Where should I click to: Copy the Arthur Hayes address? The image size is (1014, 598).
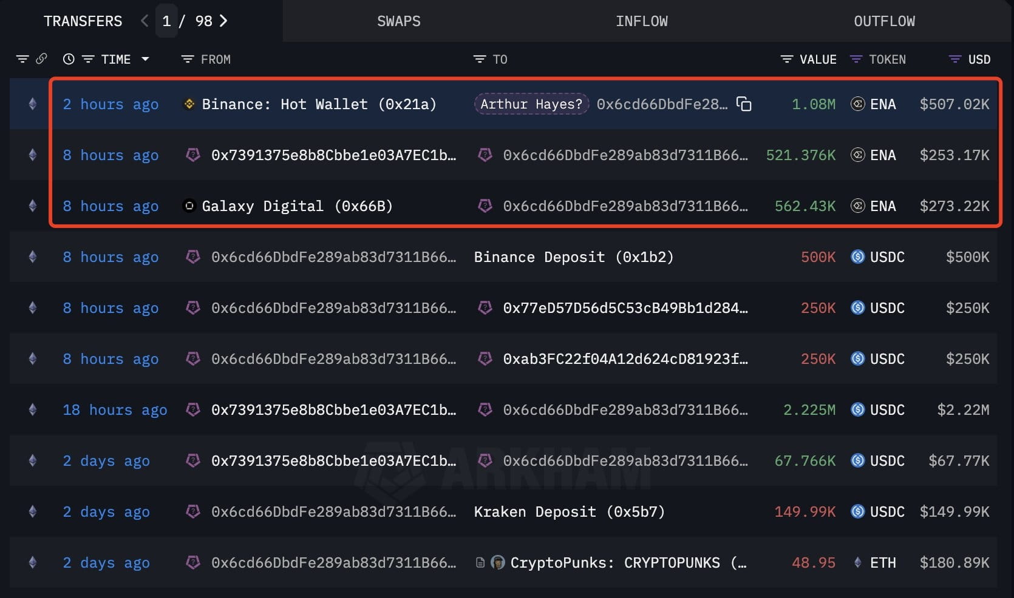point(744,104)
